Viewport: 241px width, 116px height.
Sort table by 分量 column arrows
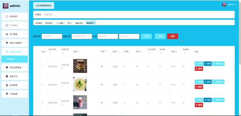[x=118, y=52]
